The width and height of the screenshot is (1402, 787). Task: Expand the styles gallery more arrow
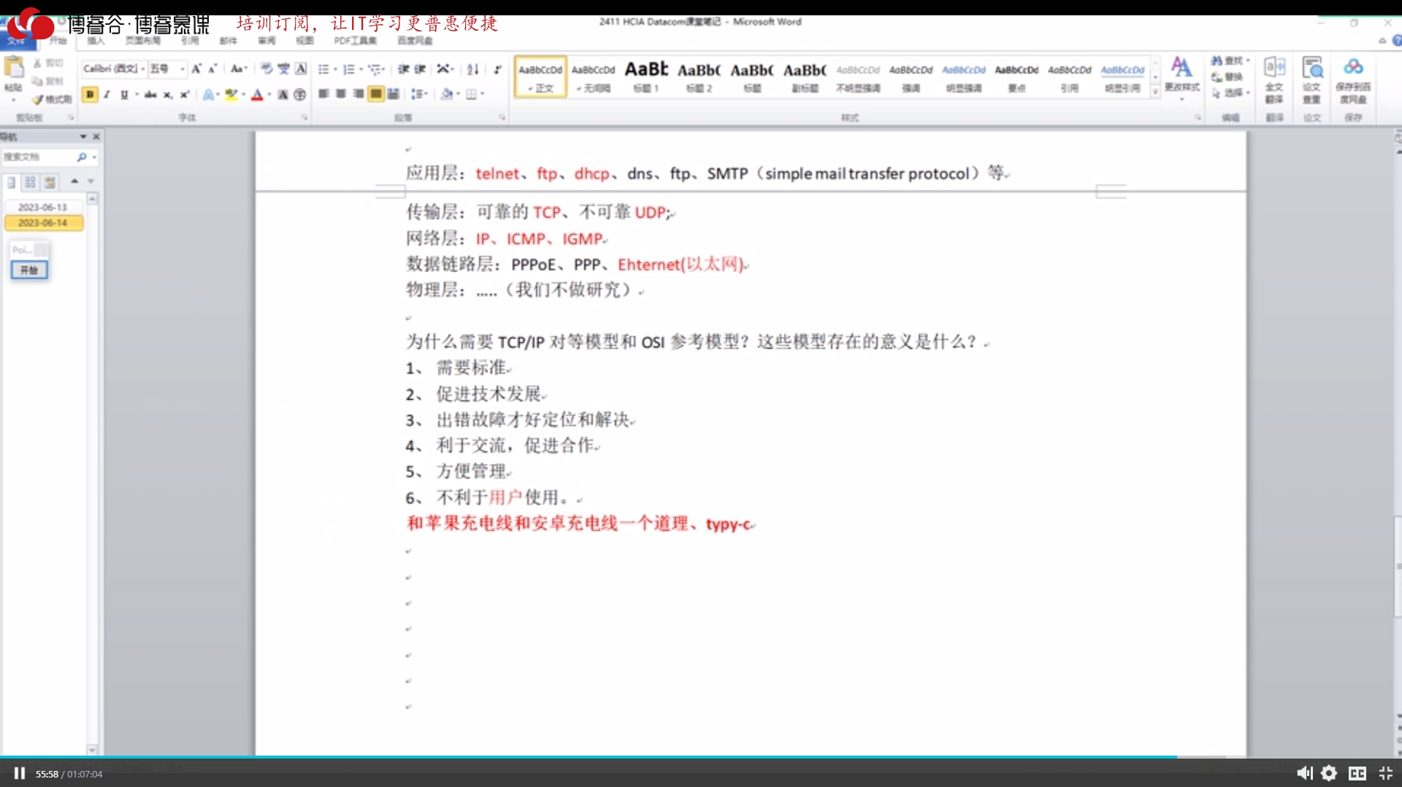[x=1155, y=93]
